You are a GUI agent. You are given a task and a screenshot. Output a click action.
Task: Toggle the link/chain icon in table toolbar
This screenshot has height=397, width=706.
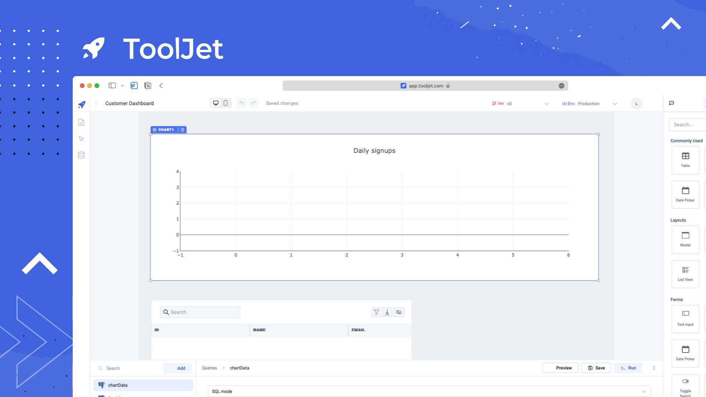coord(399,312)
